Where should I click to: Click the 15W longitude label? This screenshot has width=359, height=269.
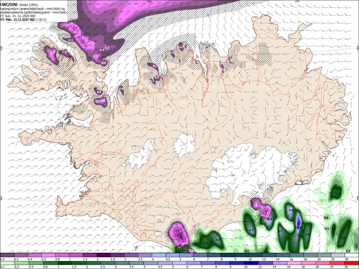point(297,1)
